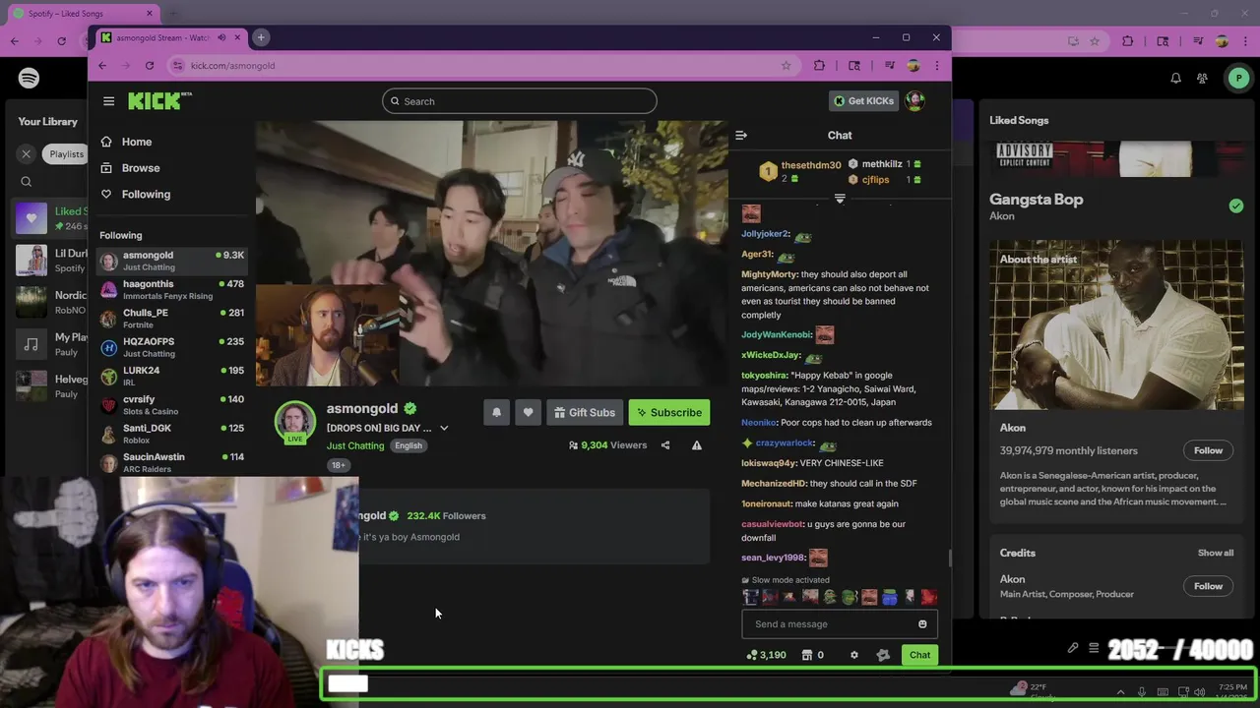Toggle the notification bell for asmongold
The width and height of the screenshot is (1260, 708).
click(x=496, y=413)
